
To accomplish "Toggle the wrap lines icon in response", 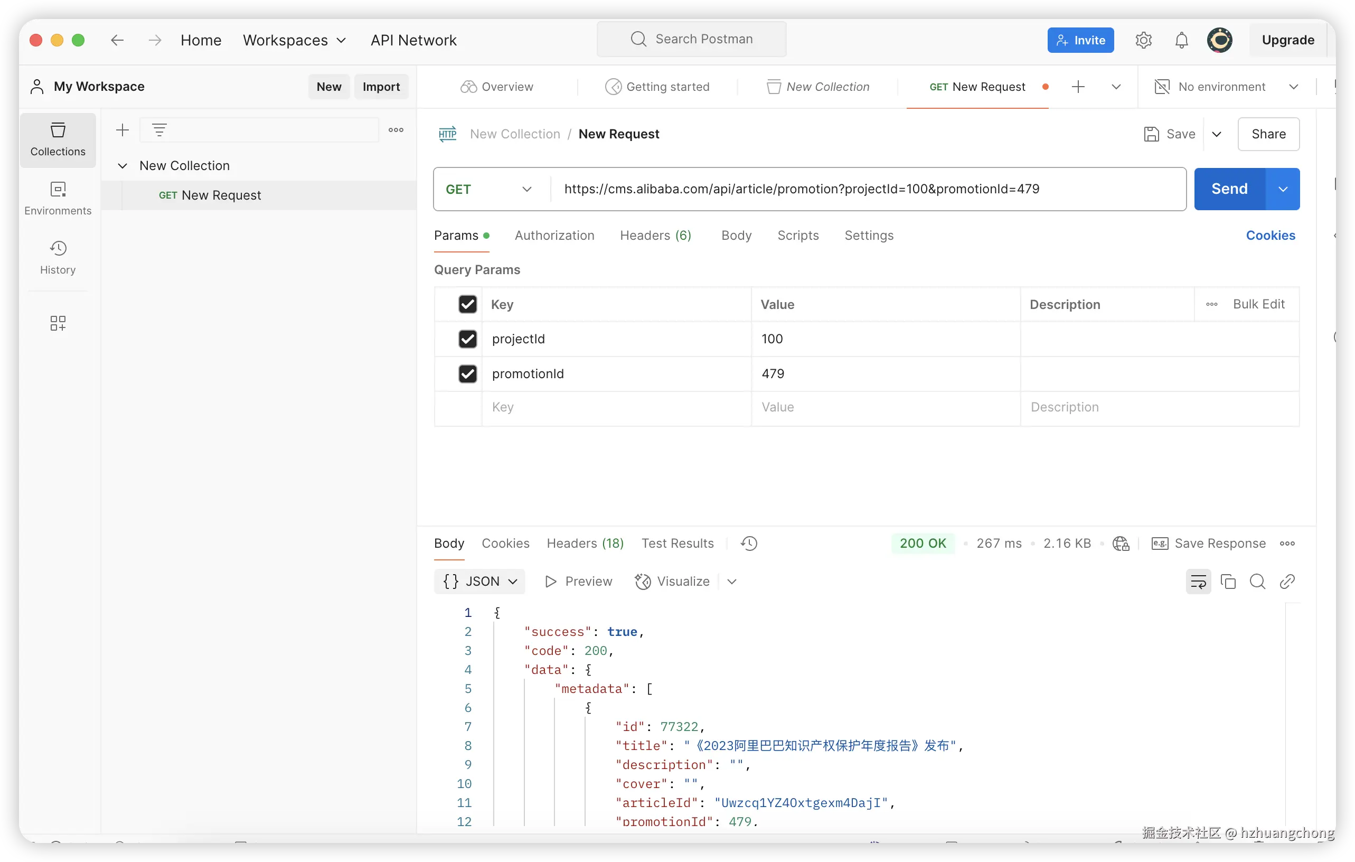I will coord(1198,581).
